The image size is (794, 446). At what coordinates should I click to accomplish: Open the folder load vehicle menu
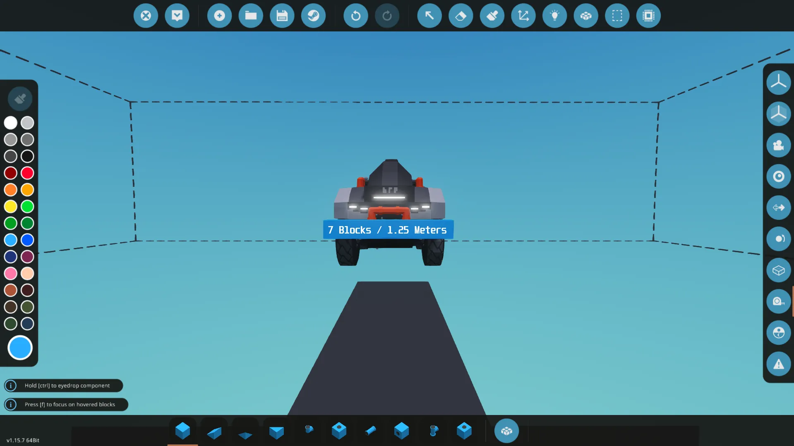pos(251,16)
